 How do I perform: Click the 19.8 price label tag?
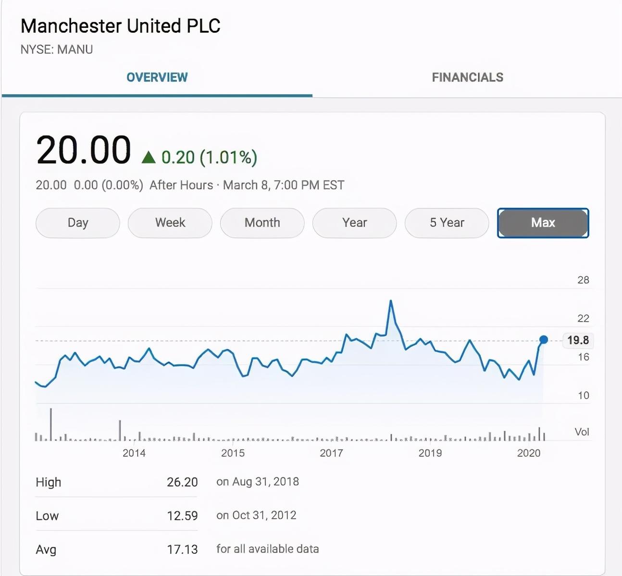coord(578,340)
